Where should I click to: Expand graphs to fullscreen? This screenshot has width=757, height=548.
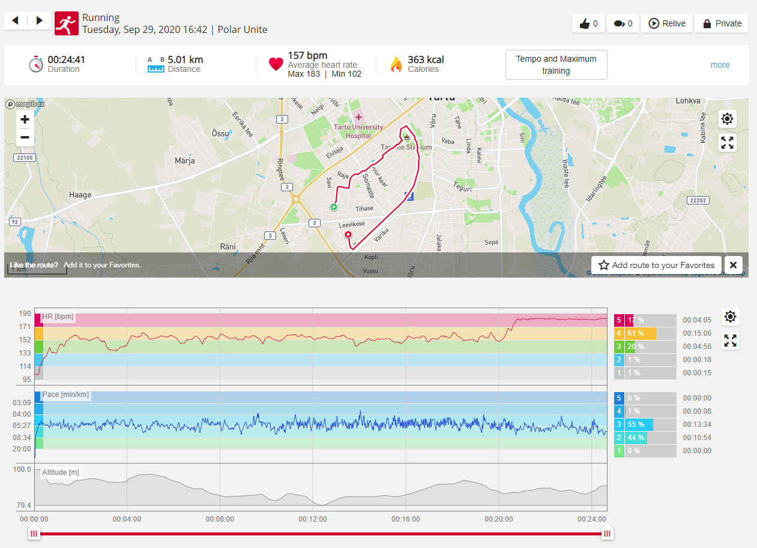click(x=730, y=341)
